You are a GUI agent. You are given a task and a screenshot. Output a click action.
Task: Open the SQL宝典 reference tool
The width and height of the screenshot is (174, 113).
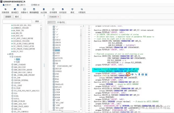pos(44,11)
